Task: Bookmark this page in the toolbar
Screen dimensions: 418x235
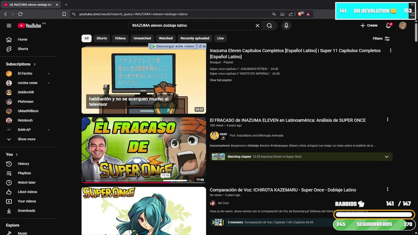Action: coord(64,14)
